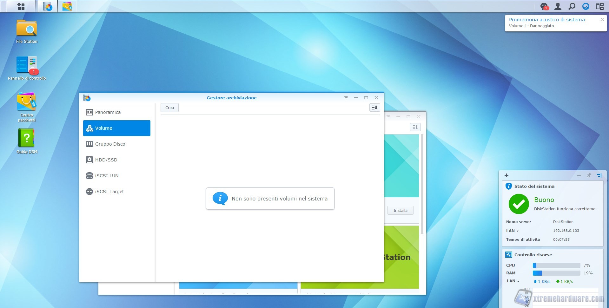The image size is (609, 308).
Task: Click the Crea button
Action: (x=169, y=108)
